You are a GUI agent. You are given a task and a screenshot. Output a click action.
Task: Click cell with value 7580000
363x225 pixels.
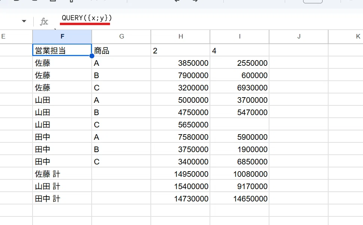tap(181, 137)
